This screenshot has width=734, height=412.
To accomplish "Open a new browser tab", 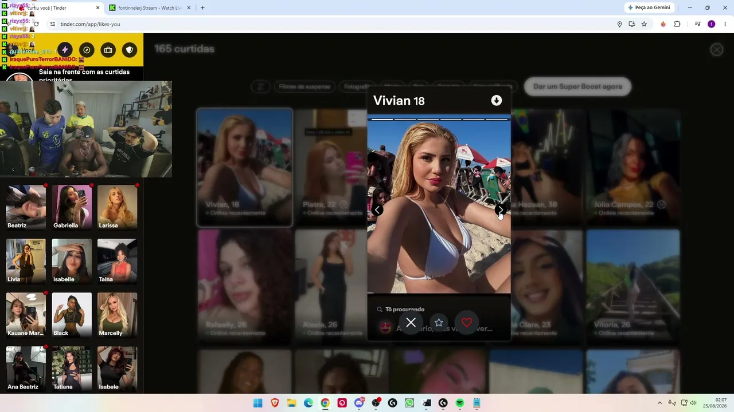I will pos(202,7).
